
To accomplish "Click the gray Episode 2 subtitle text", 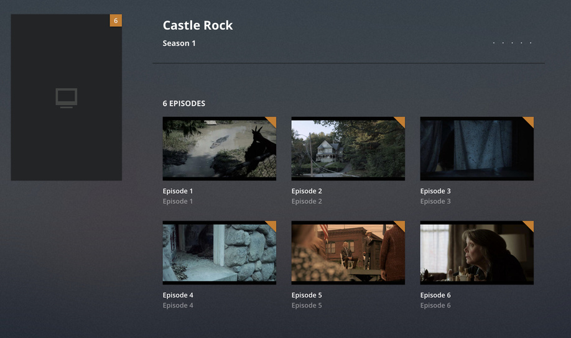I will 307,201.
